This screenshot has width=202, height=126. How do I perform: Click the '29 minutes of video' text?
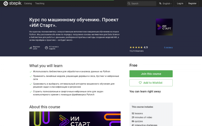pyautogui.click(x=142, y=117)
